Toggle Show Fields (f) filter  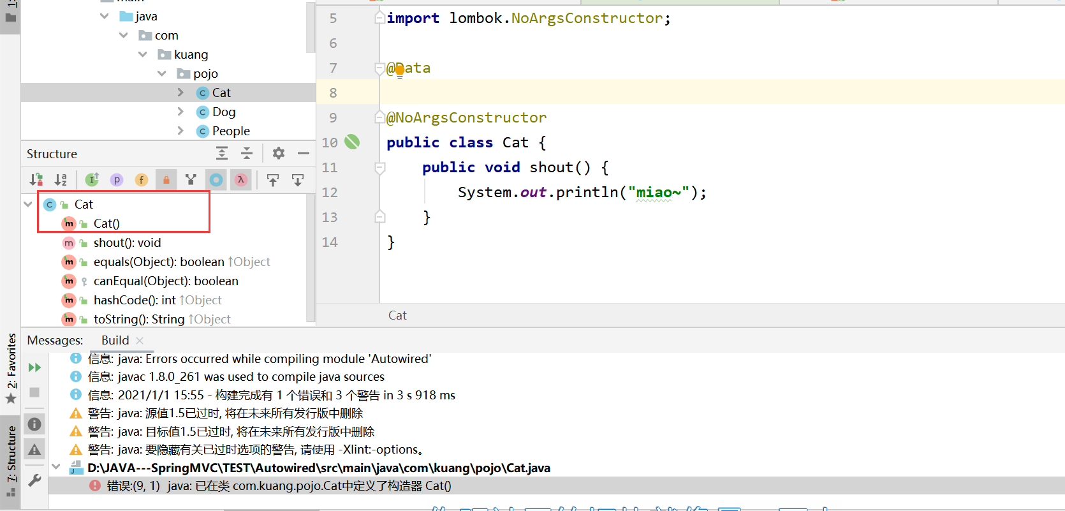click(142, 180)
